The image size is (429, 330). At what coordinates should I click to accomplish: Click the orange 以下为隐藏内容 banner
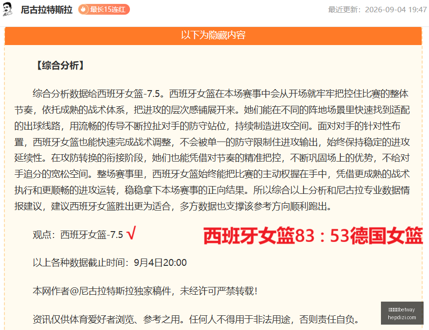click(213, 36)
